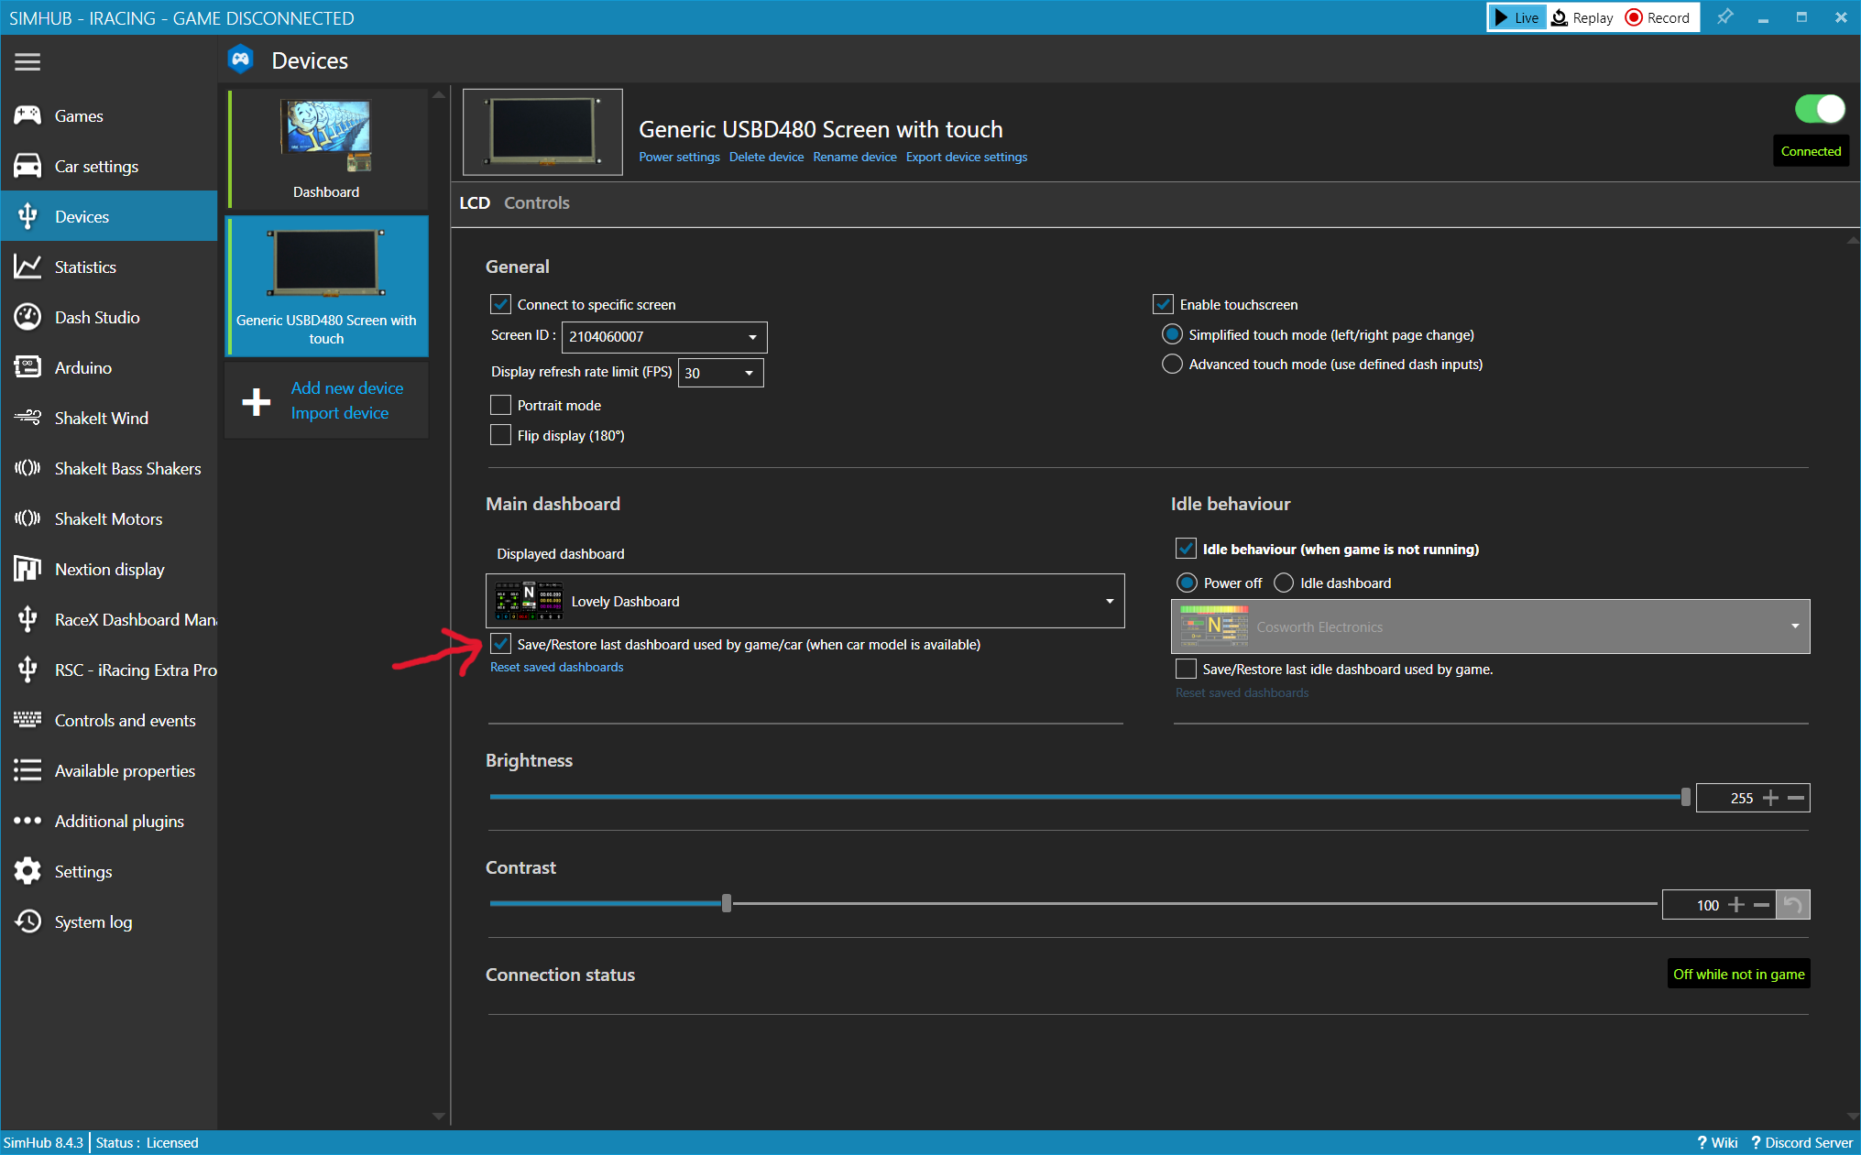The height and width of the screenshot is (1155, 1861).
Task: Click Export device settings link
Action: point(967,157)
